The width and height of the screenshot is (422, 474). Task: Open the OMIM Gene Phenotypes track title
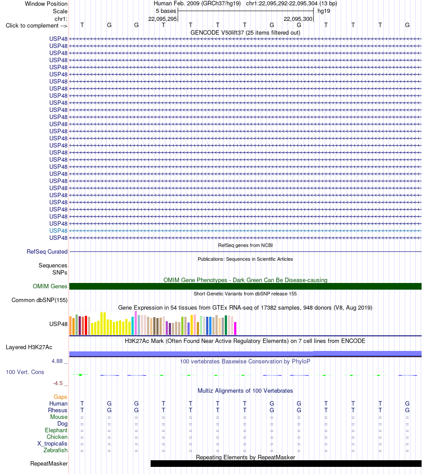tap(245, 280)
